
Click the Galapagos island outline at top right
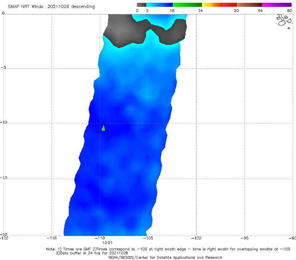[x=285, y=21]
